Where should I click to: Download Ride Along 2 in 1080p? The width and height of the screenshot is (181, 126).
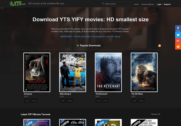click(70, 101)
